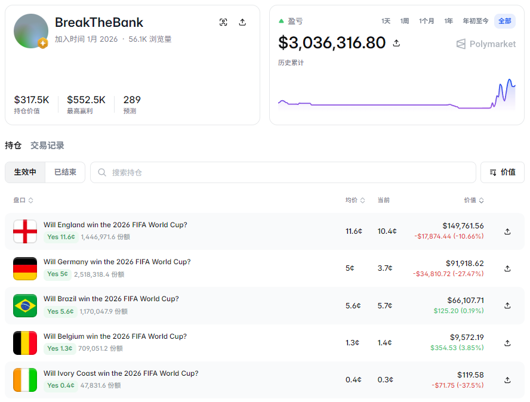Click the Germany flag icon
This screenshot has width=530, height=402.
25,268
